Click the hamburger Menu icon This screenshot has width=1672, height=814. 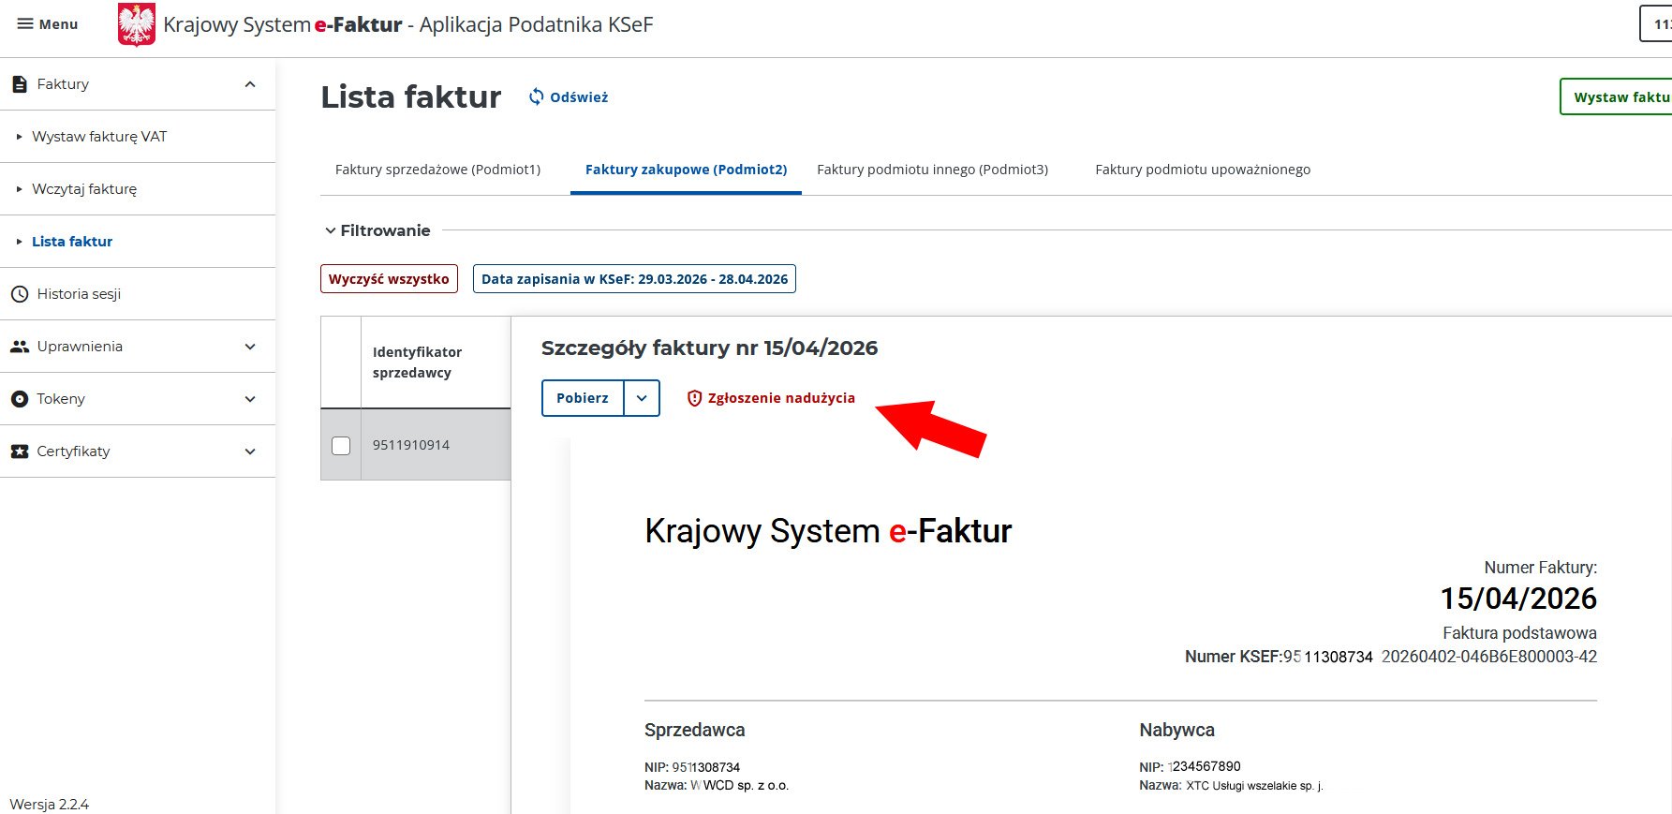point(25,24)
